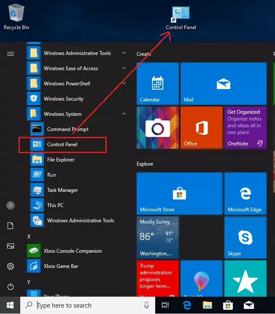The image size is (275, 314).
Task: Open Settings gear in Start sidebar
Action: tap(11, 266)
